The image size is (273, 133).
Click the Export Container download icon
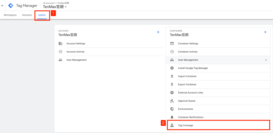click(172, 84)
